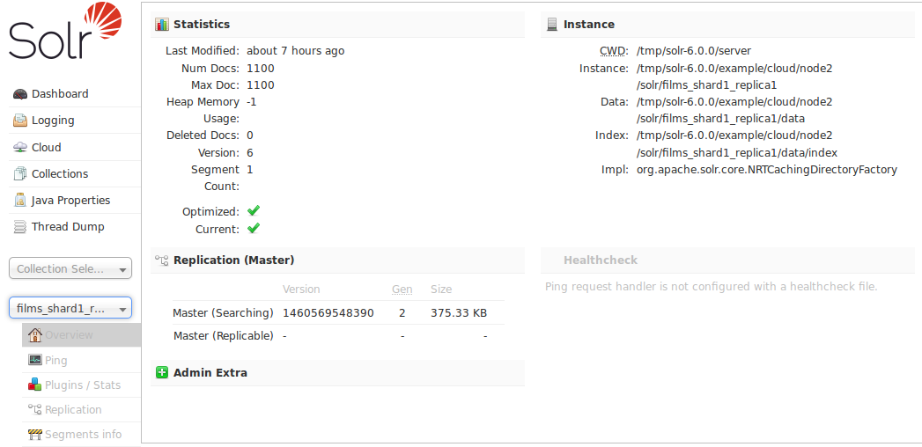Click the Java Properties icon

click(20, 201)
